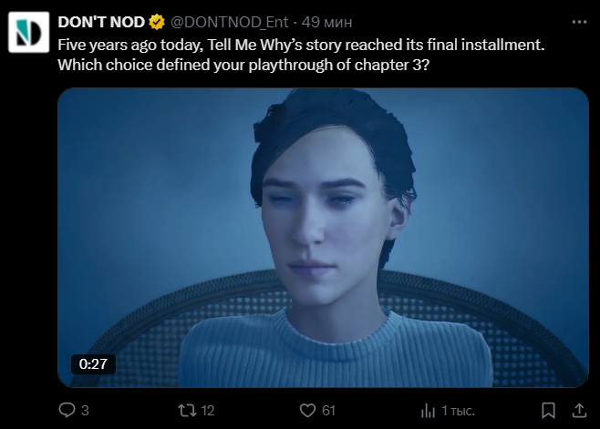Open the view analytics bar chart icon
600x429 pixels.
tap(428, 411)
